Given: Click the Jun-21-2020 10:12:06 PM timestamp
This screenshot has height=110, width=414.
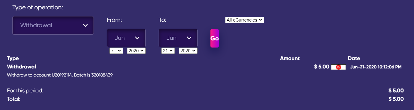Looking at the screenshot, I should point(376,67).
